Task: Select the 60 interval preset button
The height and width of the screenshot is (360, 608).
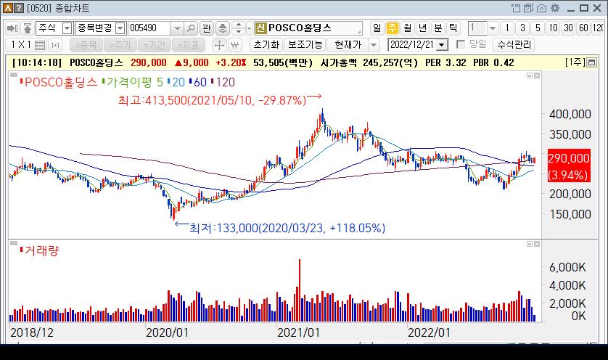Action: pyautogui.click(x=583, y=28)
